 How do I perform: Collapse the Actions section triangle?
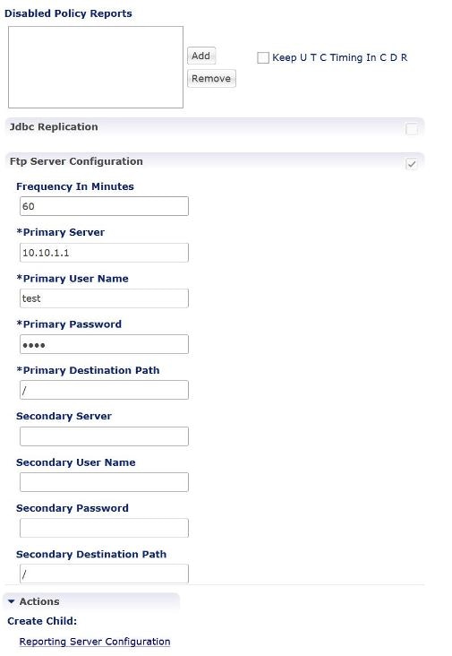tap(12, 601)
